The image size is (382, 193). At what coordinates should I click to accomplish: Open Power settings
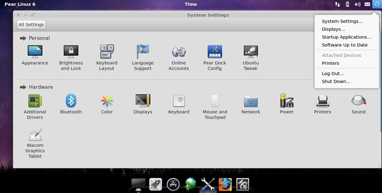point(287,104)
